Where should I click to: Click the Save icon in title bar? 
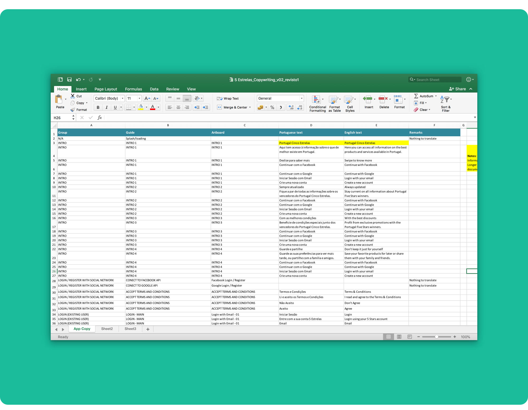[69, 80]
